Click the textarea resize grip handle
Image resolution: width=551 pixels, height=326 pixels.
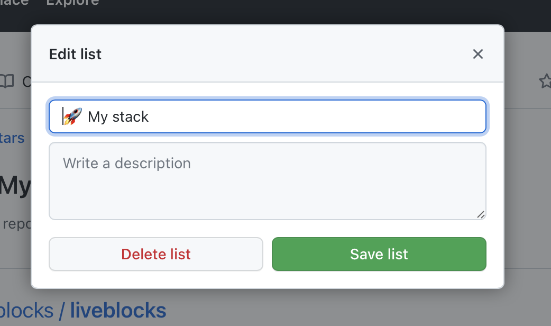[481, 214]
